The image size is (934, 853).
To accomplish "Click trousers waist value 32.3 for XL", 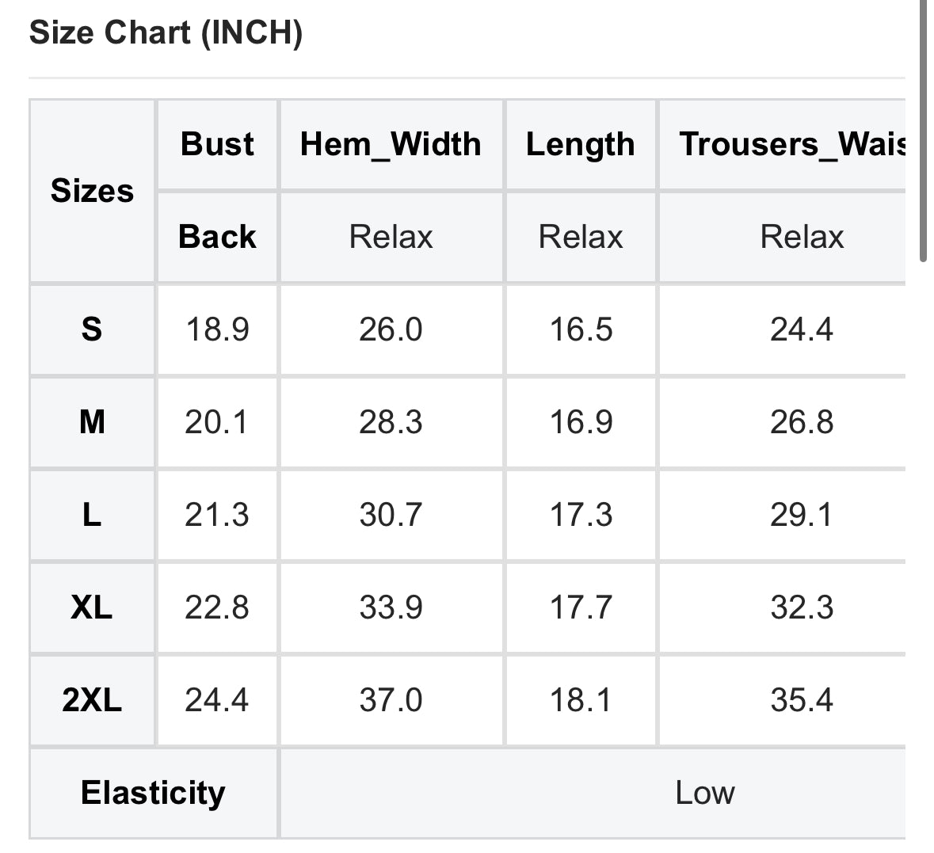I will pyautogui.click(x=801, y=607).
